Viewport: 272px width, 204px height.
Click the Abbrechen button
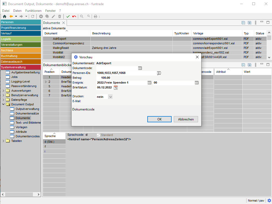[186, 119]
